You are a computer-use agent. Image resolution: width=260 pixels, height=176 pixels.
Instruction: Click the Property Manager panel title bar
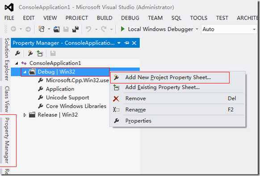pyautogui.click(x=75, y=43)
